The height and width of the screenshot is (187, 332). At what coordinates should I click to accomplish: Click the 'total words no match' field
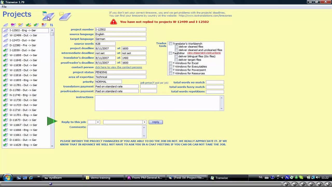pos(215,82)
